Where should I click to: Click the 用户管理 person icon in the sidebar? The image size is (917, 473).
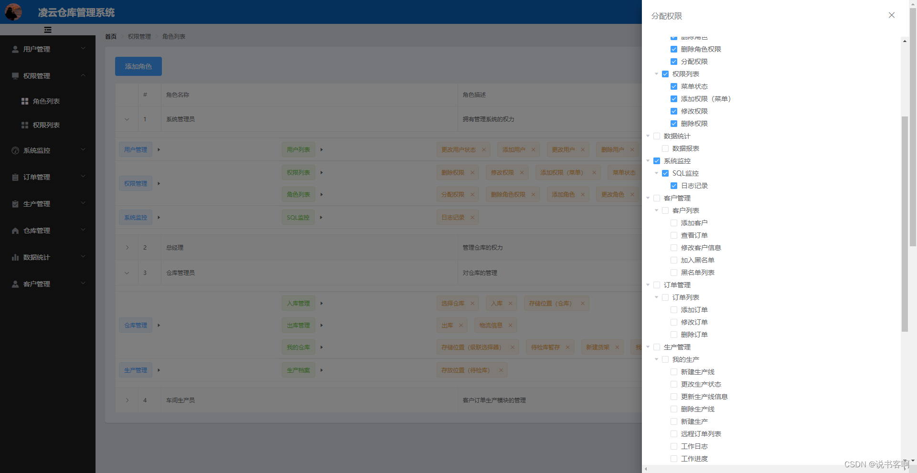(x=15, y=49)
